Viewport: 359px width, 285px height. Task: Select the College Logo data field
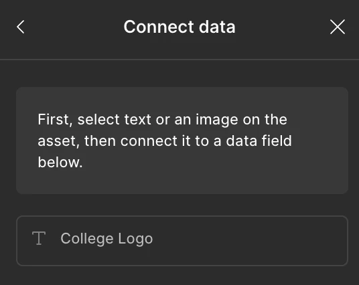pos(182,241)
